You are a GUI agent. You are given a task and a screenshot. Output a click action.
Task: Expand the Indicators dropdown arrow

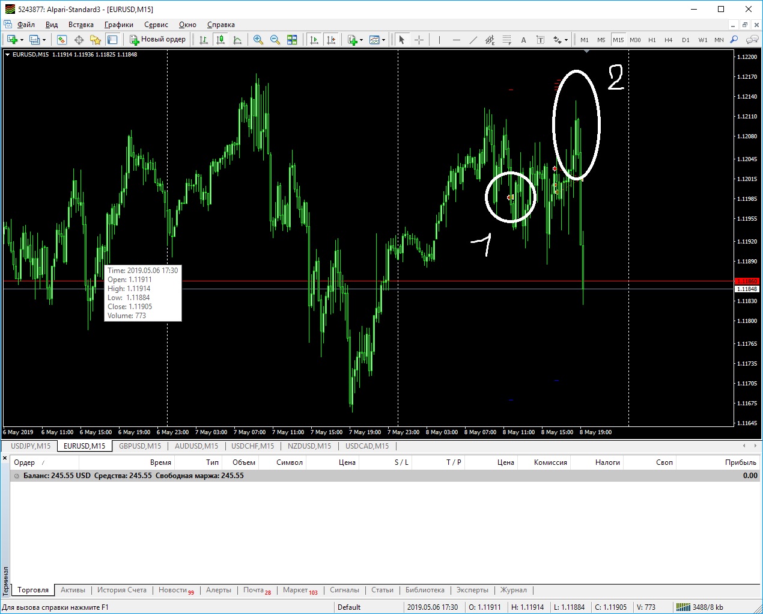tap(361, 40)
